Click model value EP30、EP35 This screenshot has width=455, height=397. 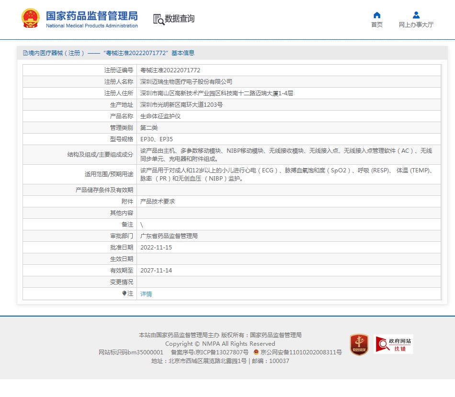pyautogui.click(x=157, y=139)
